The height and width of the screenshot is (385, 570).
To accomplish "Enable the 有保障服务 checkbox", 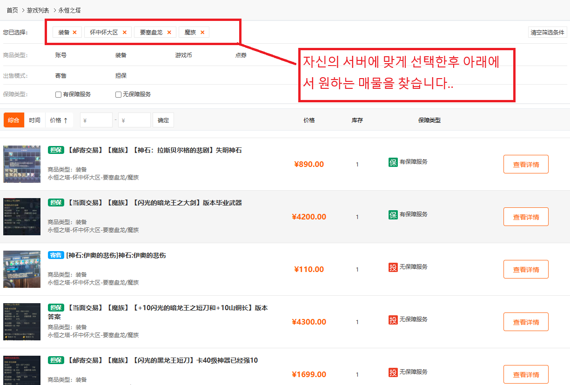I will 59,94.
